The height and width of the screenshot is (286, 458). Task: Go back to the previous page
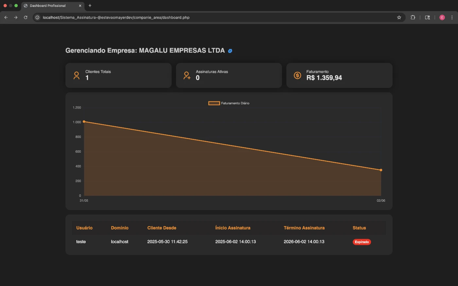(6, 17)
